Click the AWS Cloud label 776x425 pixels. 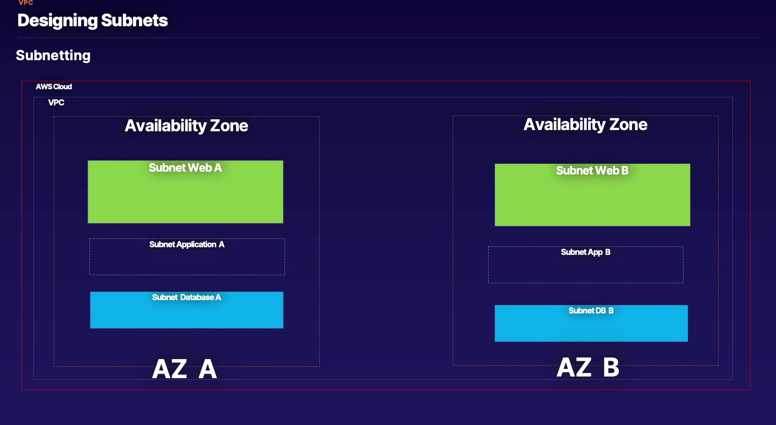(54, 87)
